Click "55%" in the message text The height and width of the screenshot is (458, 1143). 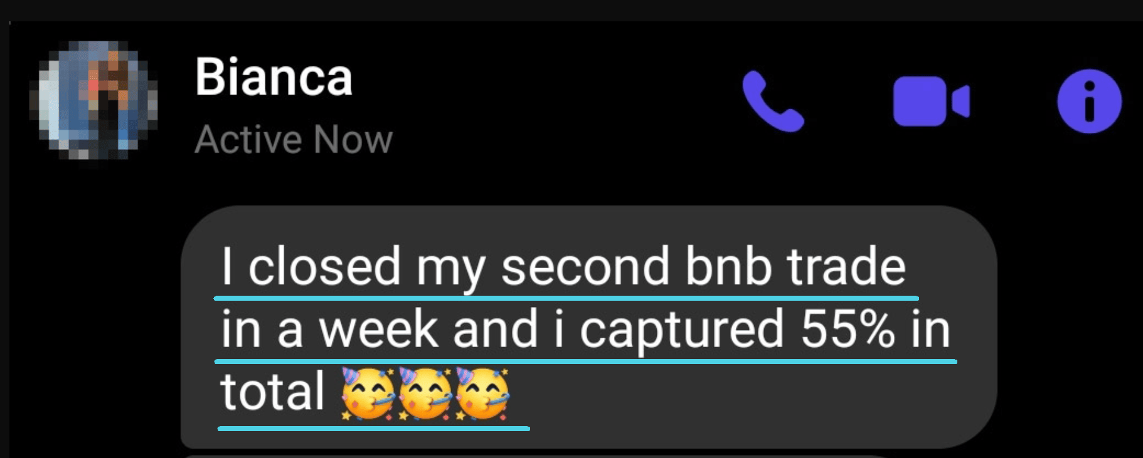[x=848, y=329]
